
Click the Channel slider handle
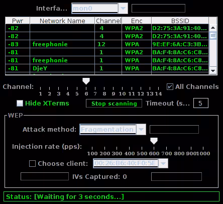[x=86, y=81]
